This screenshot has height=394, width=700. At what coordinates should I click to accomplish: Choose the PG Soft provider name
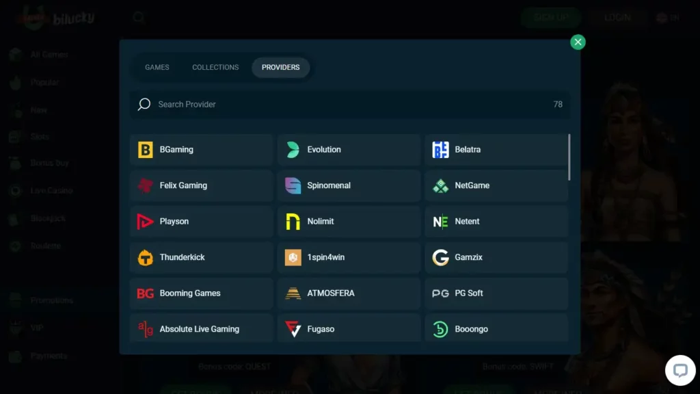coord(469,293)
